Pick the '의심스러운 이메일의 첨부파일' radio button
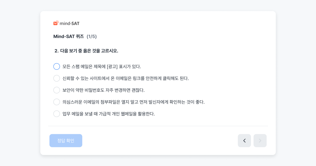Viewport: 316px width, 166px height. point(57,102)
